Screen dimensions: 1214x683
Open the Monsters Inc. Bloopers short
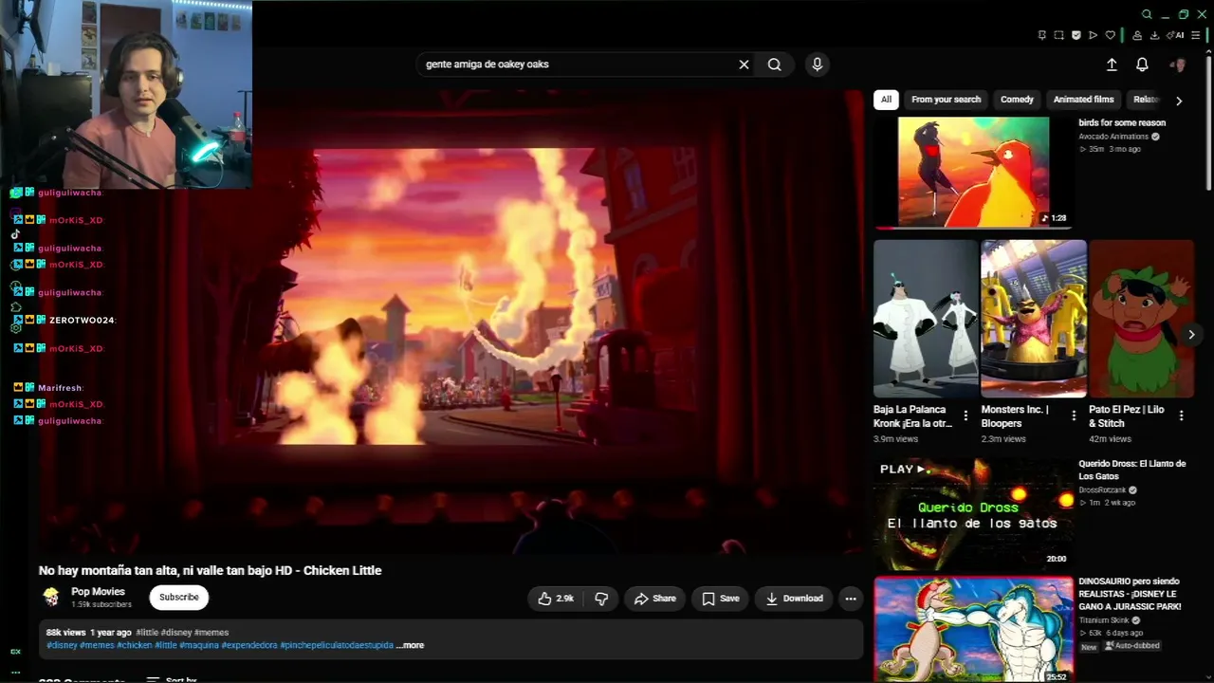(x=1034, y=319)
